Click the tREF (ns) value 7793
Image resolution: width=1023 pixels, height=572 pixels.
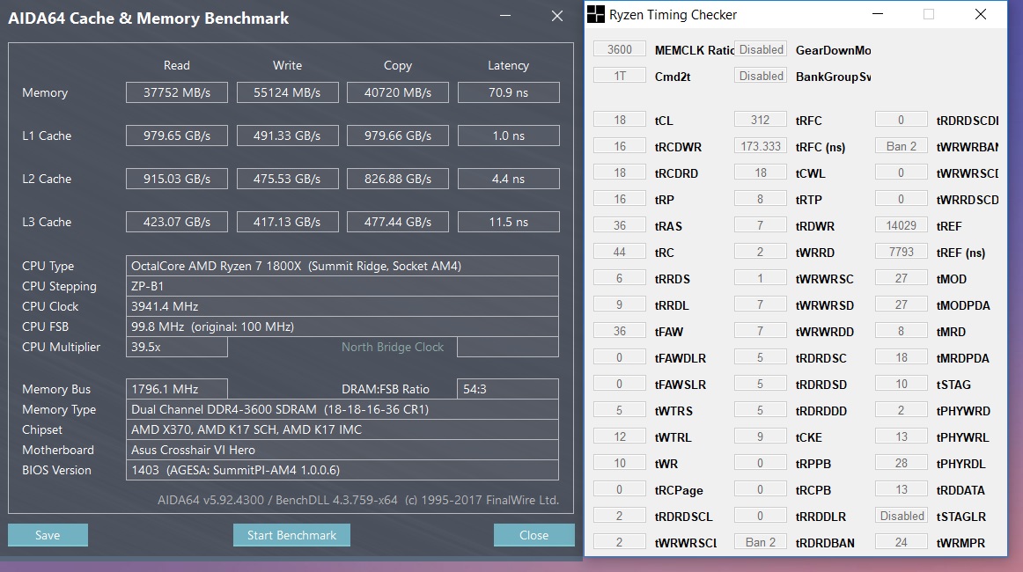pos(901,252)
